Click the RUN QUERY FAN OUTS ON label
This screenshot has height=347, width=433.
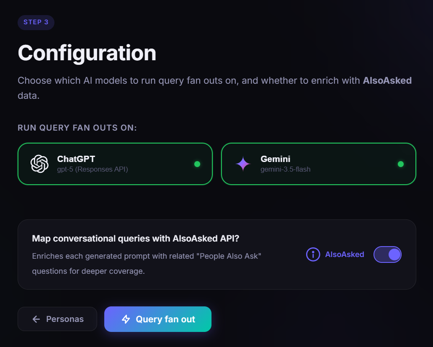(x=77, y=128)
